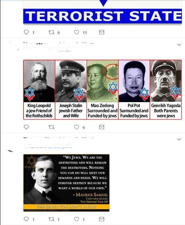
Task: Open the blurred author name of the collage tweet
Action: point(33,43)
